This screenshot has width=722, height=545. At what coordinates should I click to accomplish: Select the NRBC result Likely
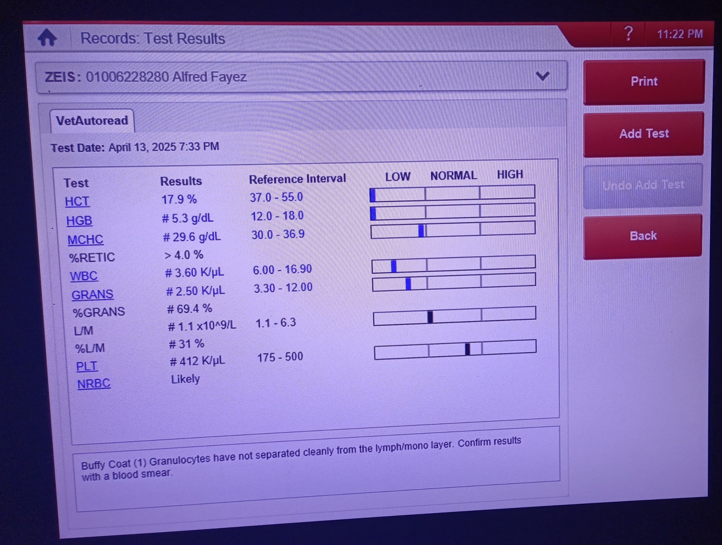tap(185, 379)
